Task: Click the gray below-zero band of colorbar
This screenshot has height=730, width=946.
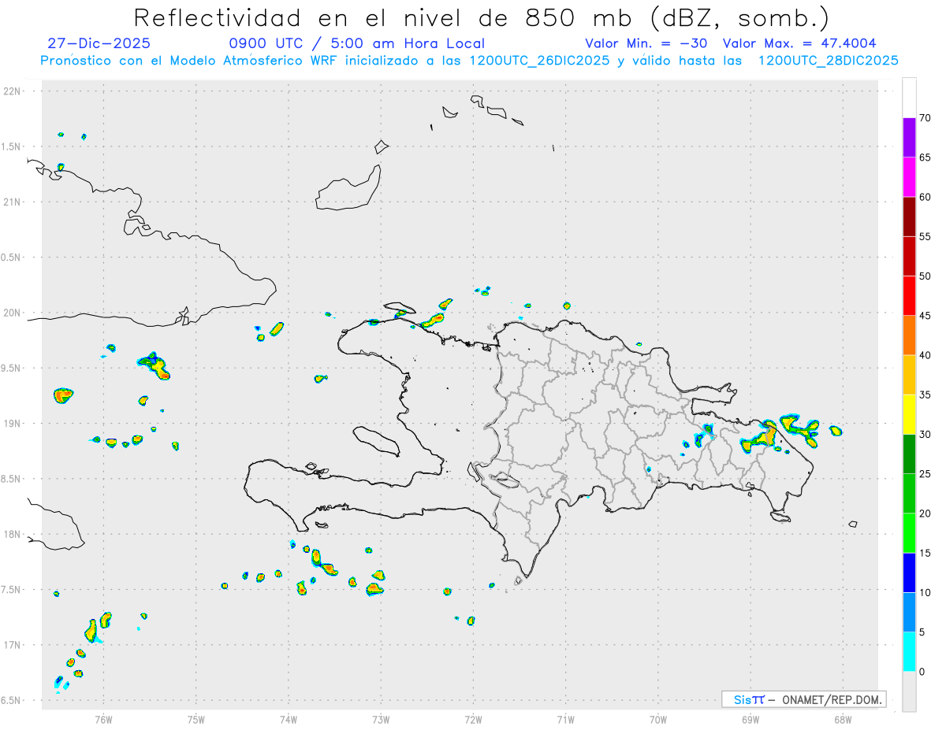Action: 909,691
